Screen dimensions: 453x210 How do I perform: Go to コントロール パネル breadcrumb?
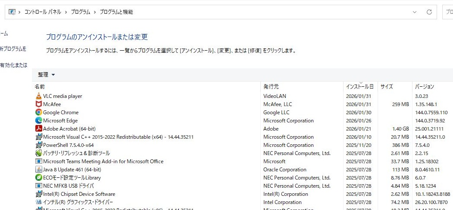point(43,12)
